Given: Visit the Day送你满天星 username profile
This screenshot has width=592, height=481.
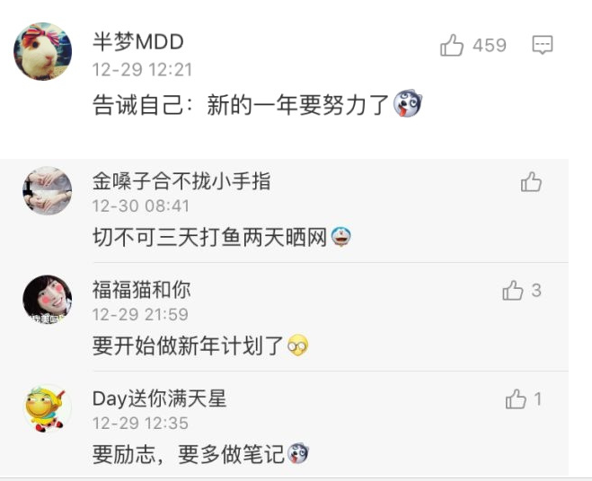Looking at the screenshot, I should coord(159,398).
